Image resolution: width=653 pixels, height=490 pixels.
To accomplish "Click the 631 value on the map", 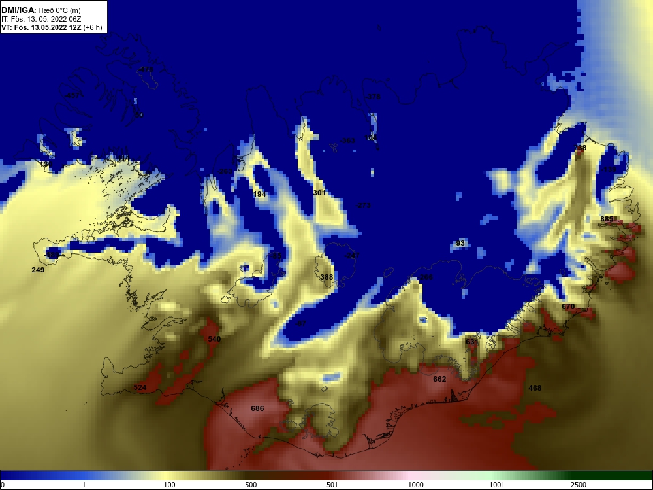I will point(472,342).
